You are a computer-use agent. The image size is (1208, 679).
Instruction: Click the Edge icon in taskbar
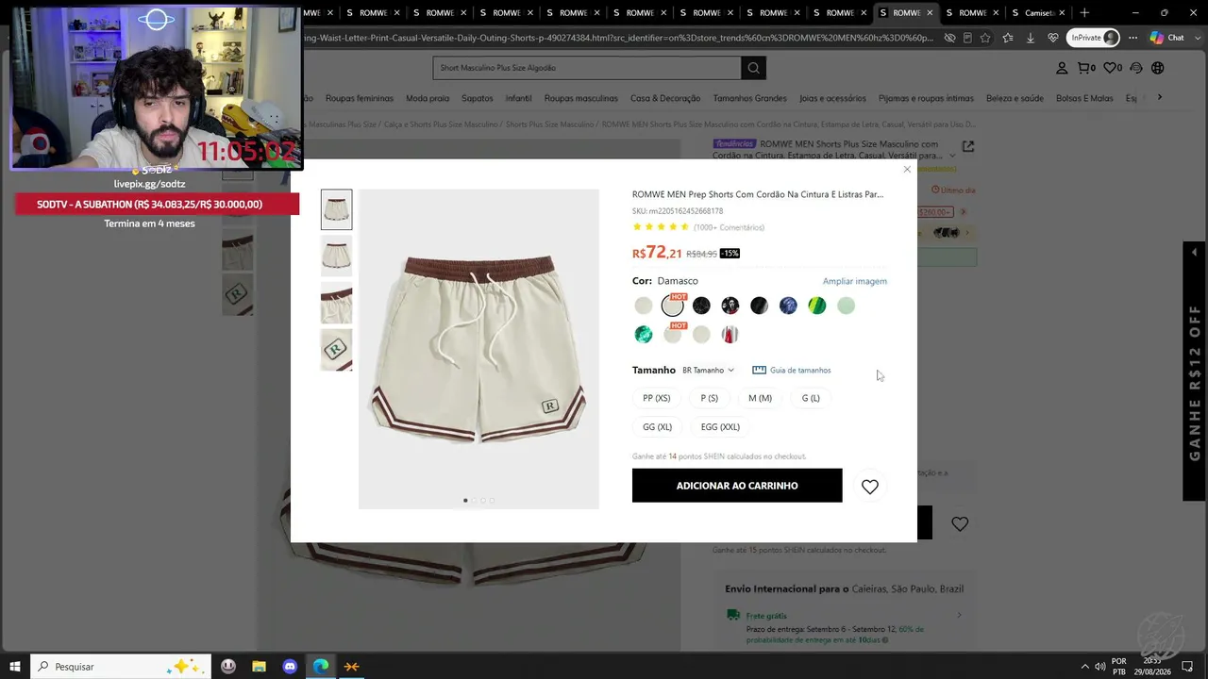(x=321, y=667)
